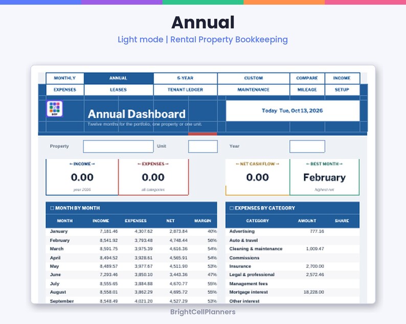
Task: Click June margin value 47%
Action: (212, 275)
